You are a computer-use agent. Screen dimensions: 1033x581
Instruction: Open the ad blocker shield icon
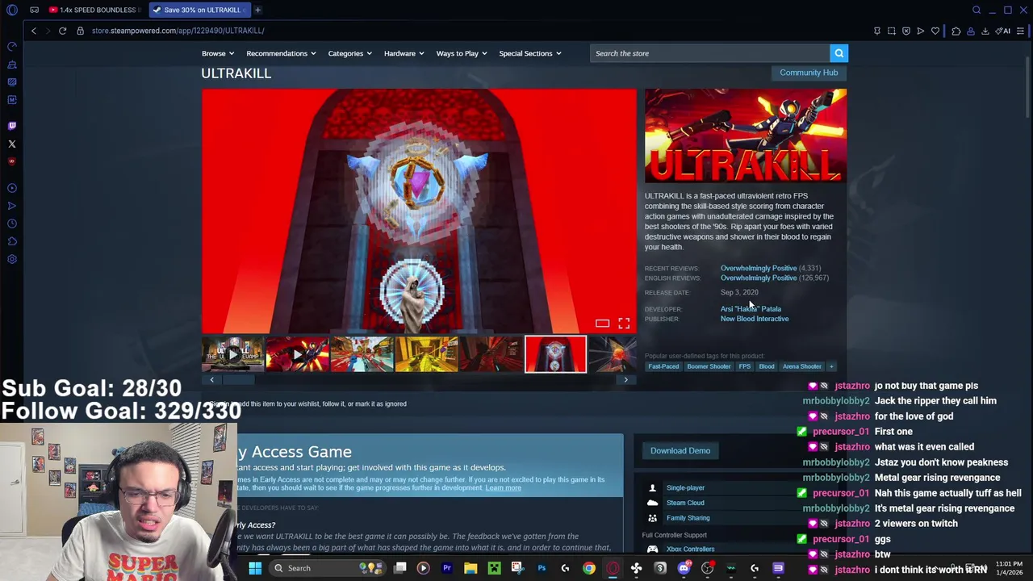coord(906,31)
